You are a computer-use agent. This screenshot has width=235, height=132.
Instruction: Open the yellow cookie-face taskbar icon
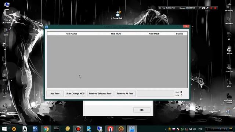(x=68, y=129)
